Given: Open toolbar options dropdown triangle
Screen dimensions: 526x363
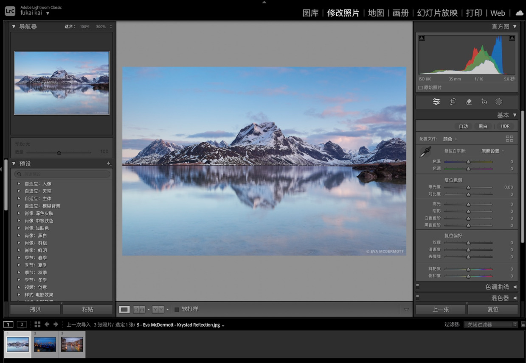Looking at the screenshot, I should pos(406,310).
